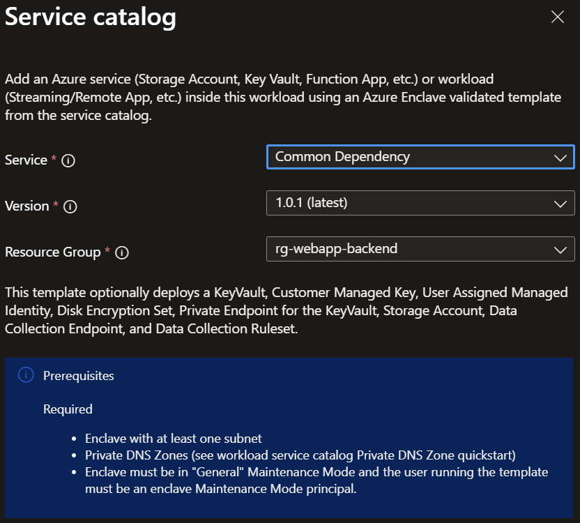This screenshot has height=523, width=580.
Task: Open the Resource Group dropdown rg-webapp-backend
Action: pos(420,249)
